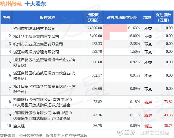Viewport: 174px width, 138px height.
Task: Click the 0.11% proportion value
Action: (135, 115)
